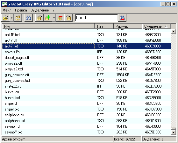The image size is (178, 143).
Task: Select the hunter.txd row
Action: (87, 98)
